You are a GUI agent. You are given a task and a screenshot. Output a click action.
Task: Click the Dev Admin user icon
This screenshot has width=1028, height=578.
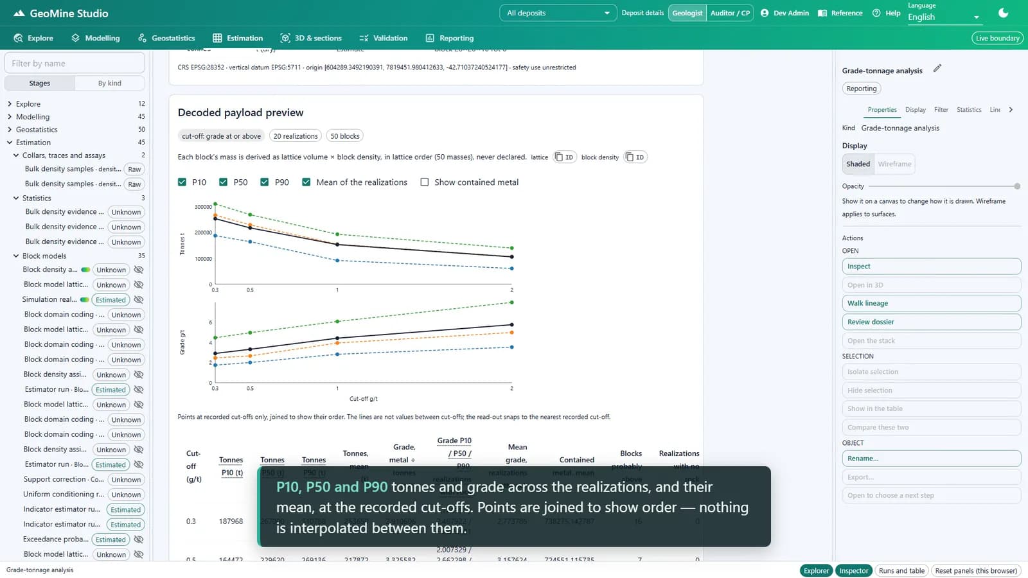click(x=765, y=13)
